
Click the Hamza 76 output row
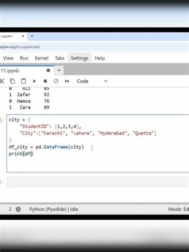29,101
